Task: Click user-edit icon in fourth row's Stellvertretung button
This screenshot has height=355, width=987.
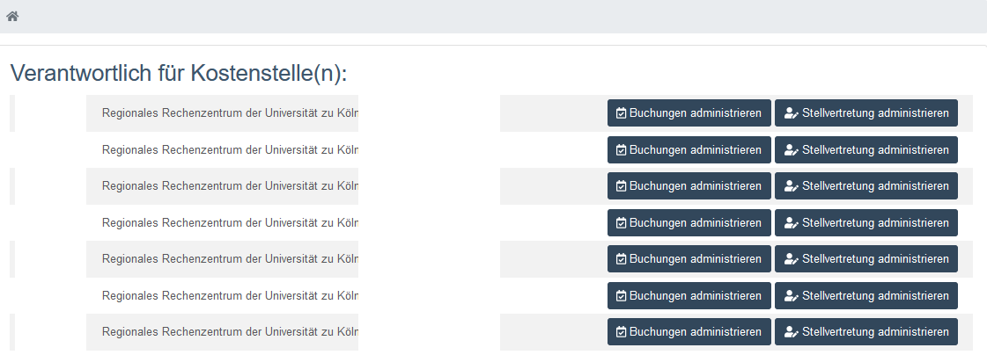Action: [x=792, y=223]
